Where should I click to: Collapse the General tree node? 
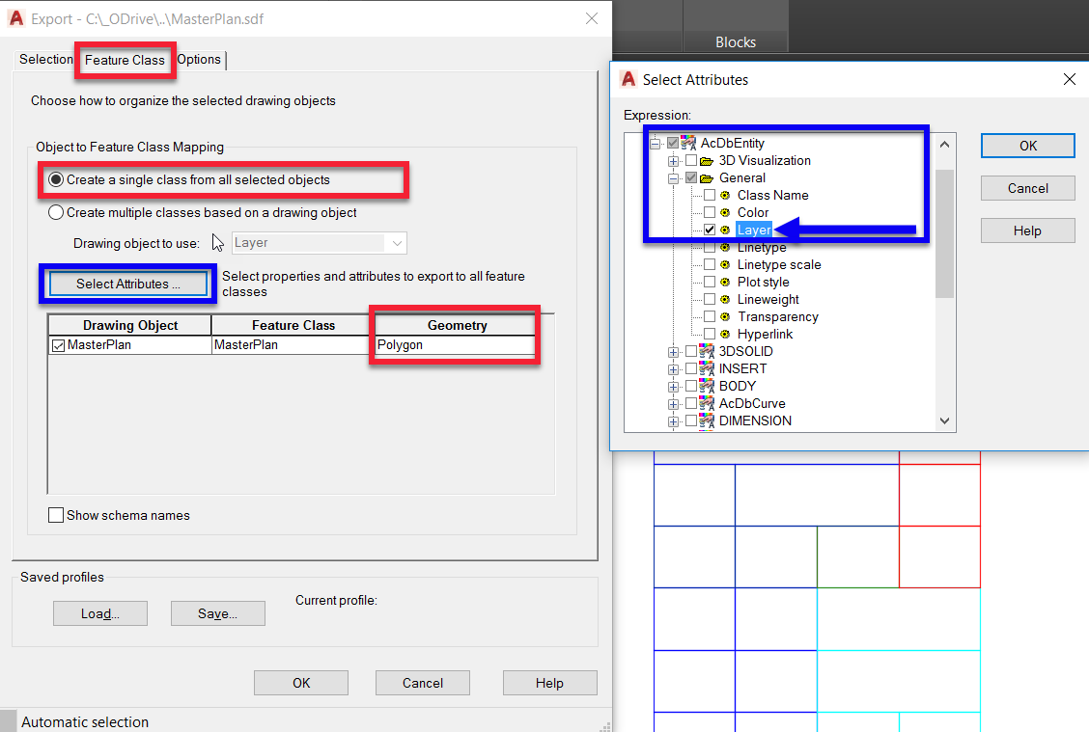point(673,177)
